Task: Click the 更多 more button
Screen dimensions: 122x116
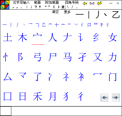Action: (67, 12)
